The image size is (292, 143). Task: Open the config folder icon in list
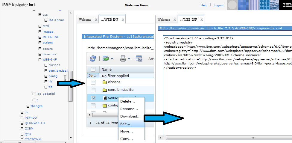105,106
